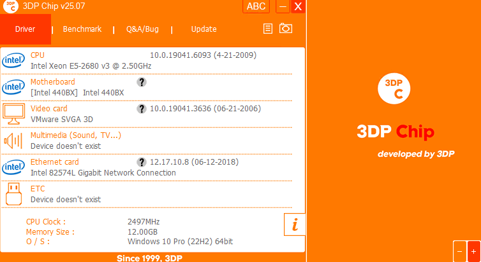Click the Intel logo beside Motherboard
481x262 pixels.
pos(13,87)
